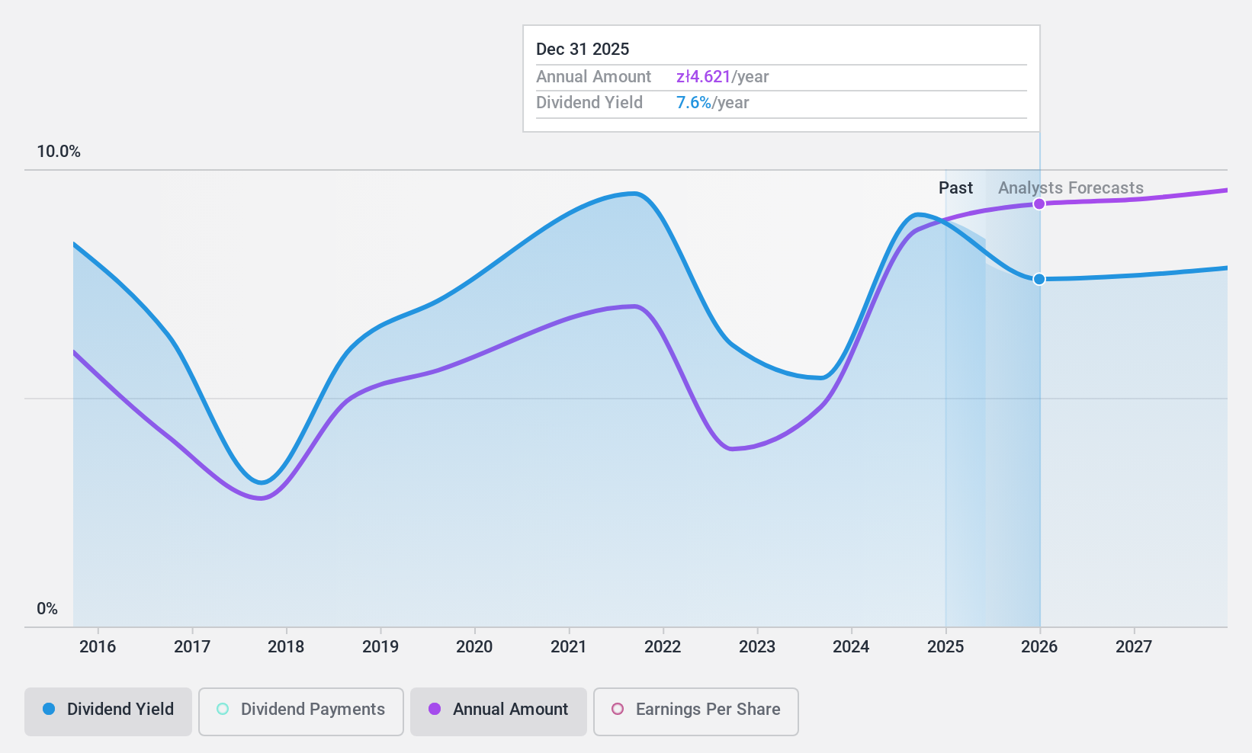Click the Analysts Forecasts label
This screenshot has width=1252, height=753.
pos(1071,188)
